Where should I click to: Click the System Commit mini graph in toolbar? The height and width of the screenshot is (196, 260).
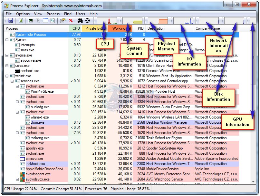coord(132,21)
